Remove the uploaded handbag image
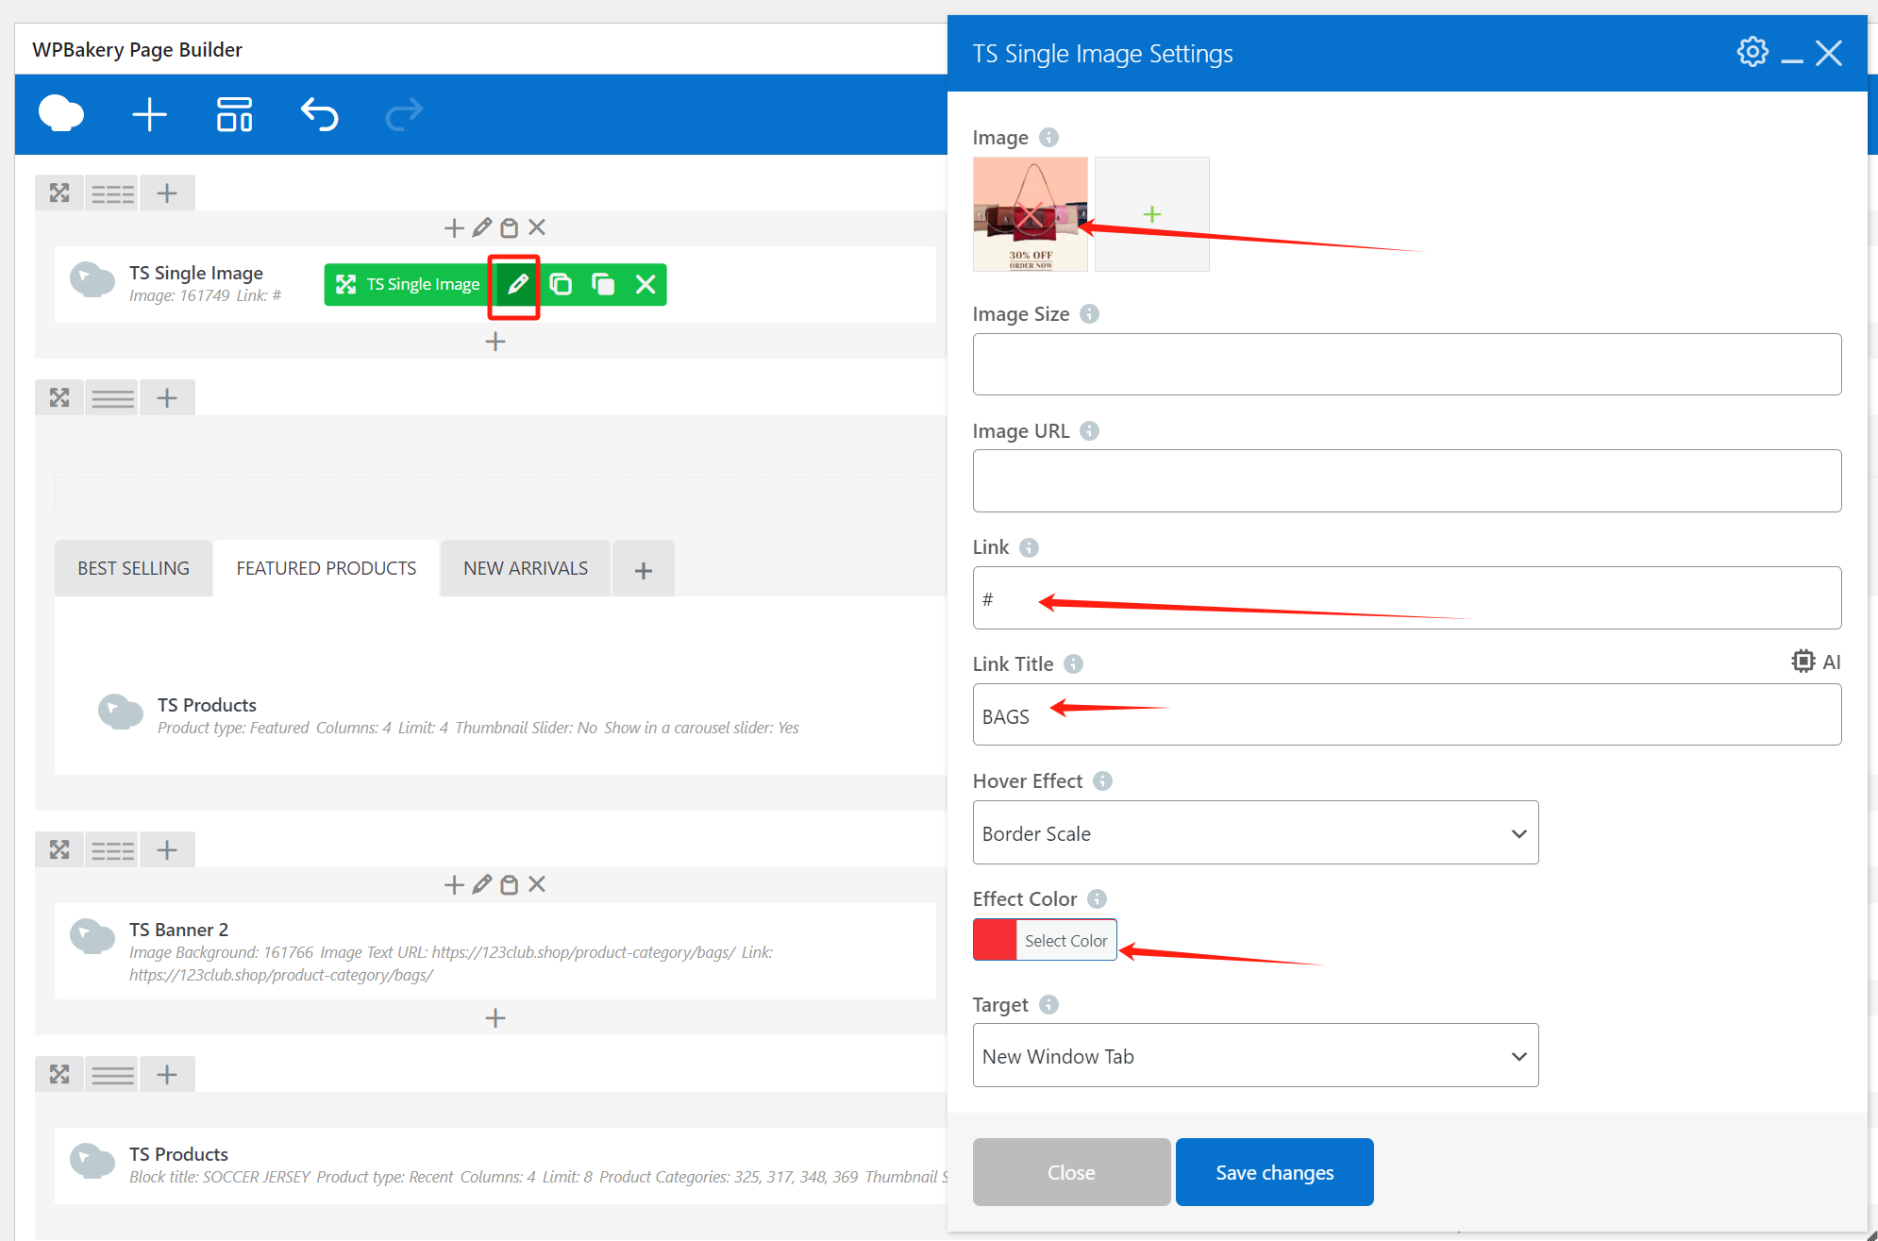Viewport: 1878px width, 1241px height. 1030,213
